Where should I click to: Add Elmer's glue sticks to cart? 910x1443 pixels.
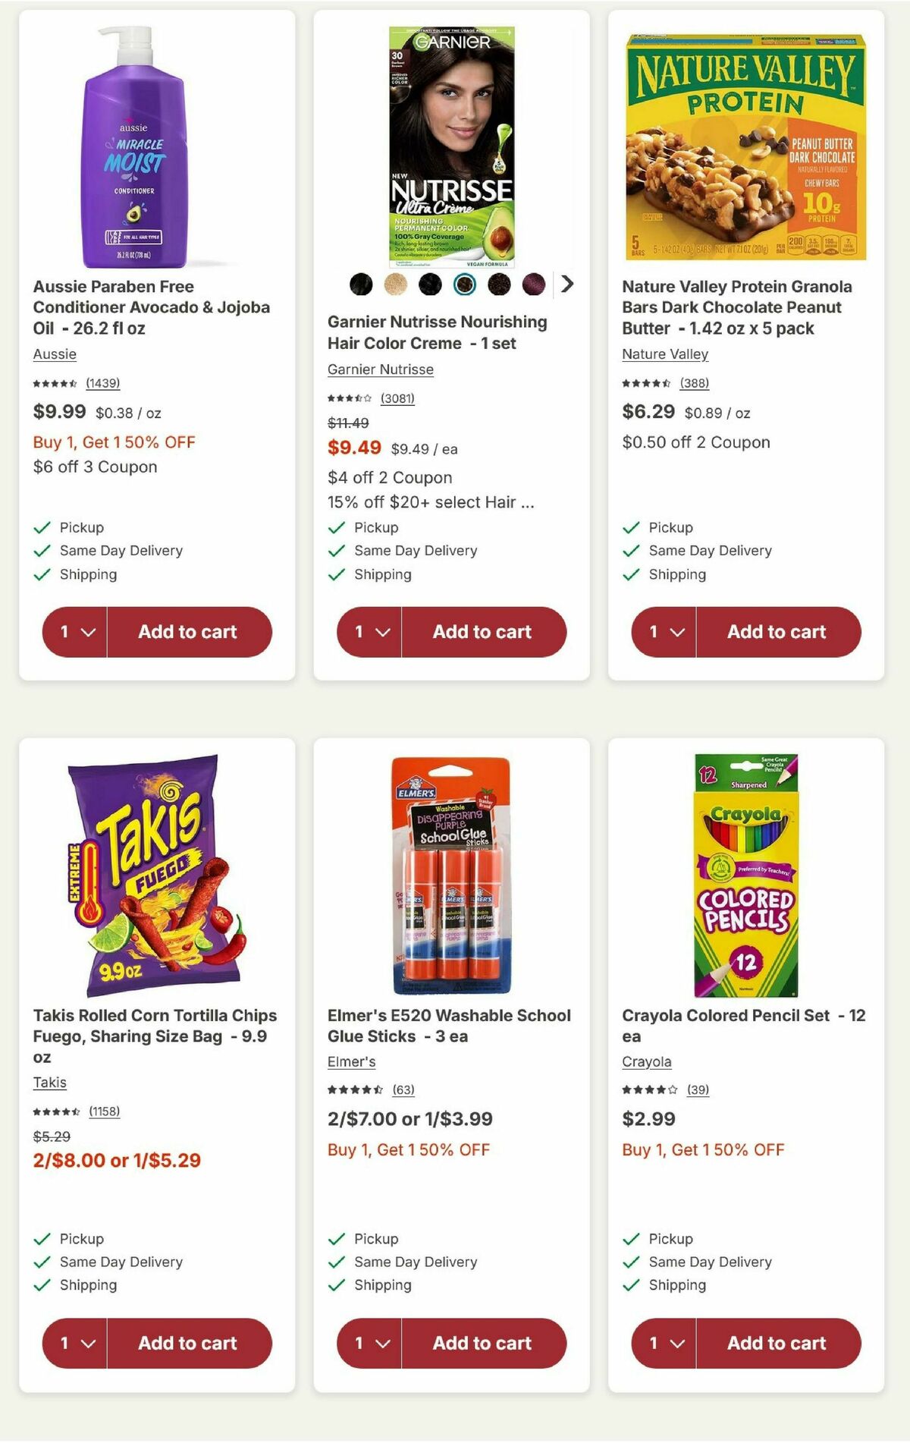coord(482,1343)
